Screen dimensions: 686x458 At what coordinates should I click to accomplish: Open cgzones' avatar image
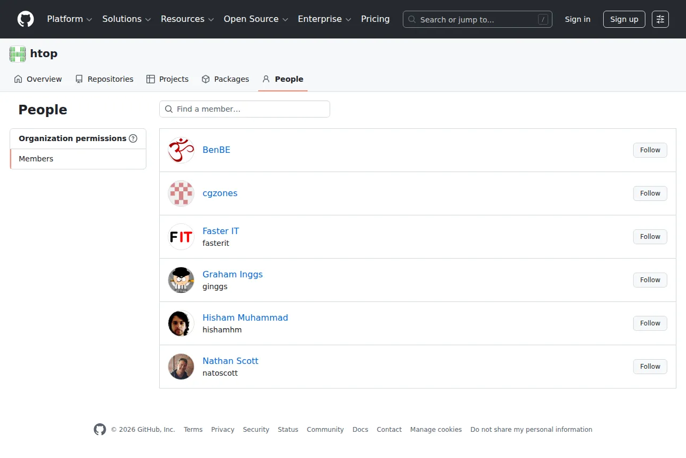click(181, 193)
